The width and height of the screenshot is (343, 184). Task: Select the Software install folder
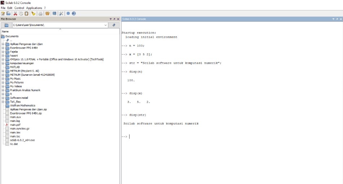pos(19,98)
